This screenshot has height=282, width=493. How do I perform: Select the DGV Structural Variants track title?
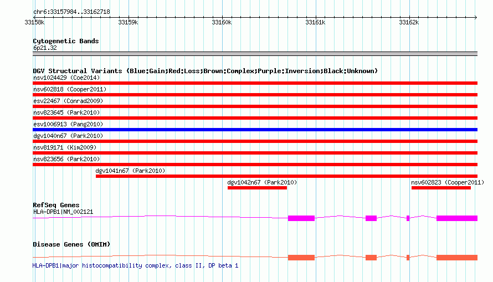click(206, 71)
